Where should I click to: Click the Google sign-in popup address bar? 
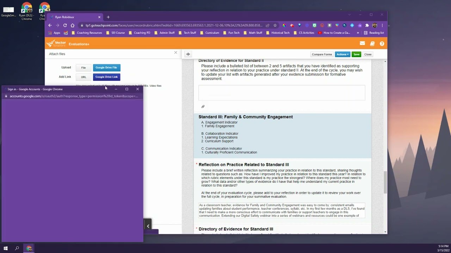[72, 96]
